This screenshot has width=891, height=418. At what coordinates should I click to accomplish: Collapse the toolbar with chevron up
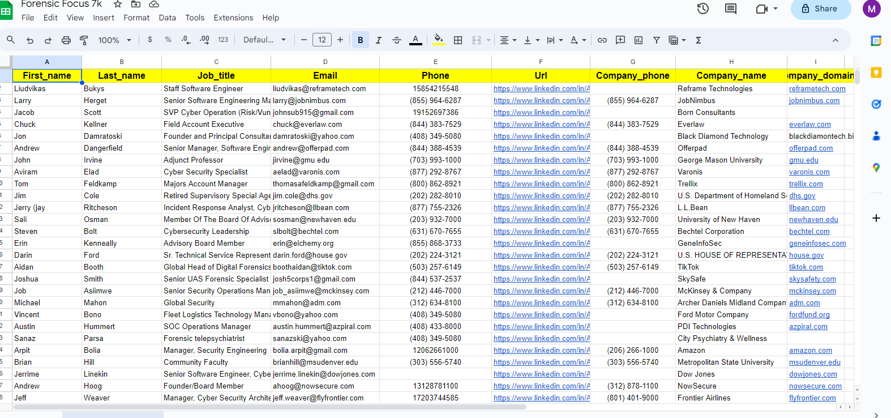(x=836, y=40)
